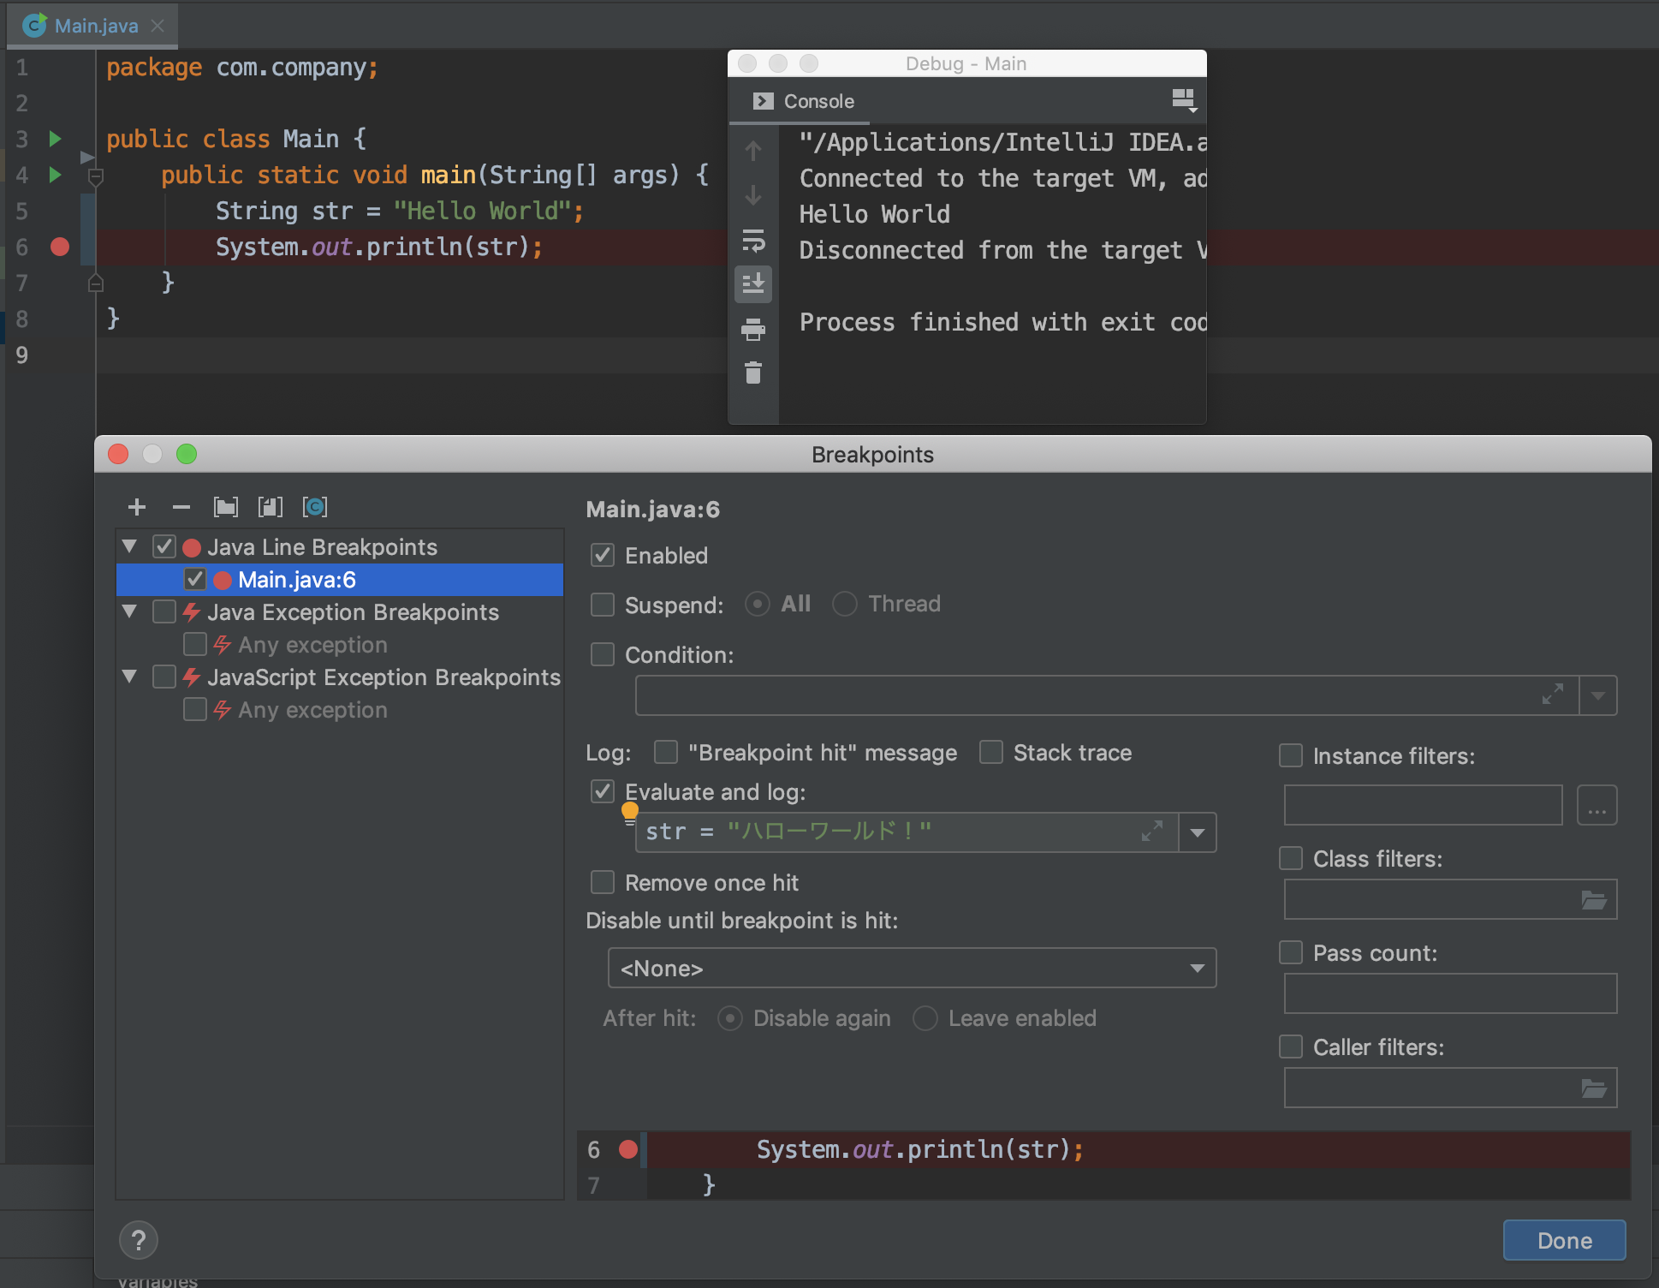This screenshot has height=1288, width=1659.
Task: Enable the Condition checkbox
Action: pos(603,654)
